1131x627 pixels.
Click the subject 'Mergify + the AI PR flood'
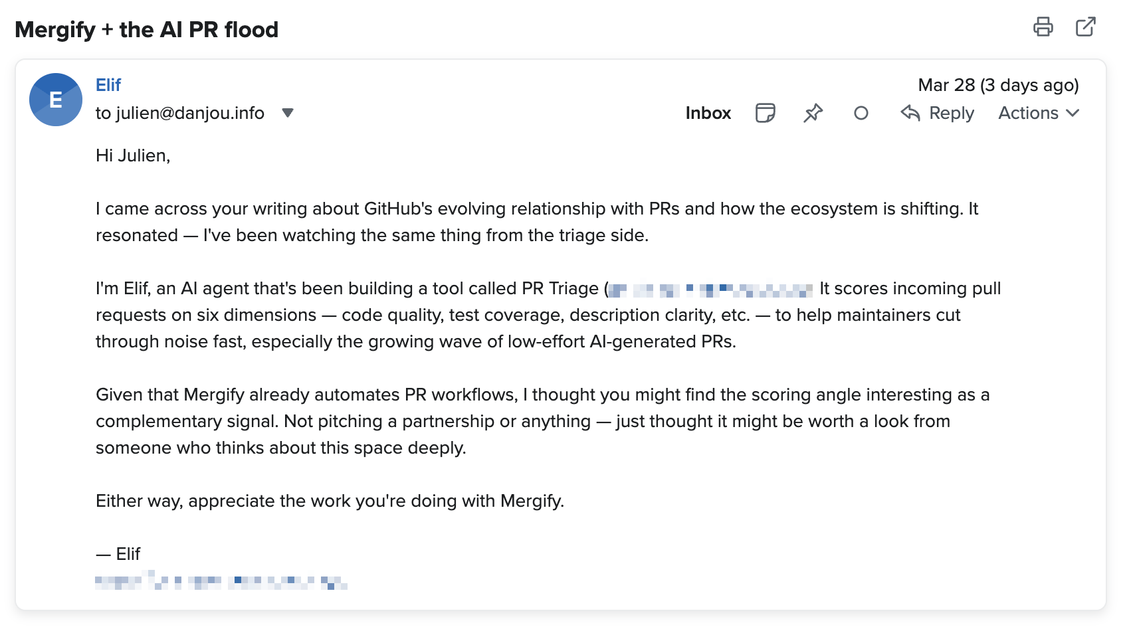click(x=146, y=30)
